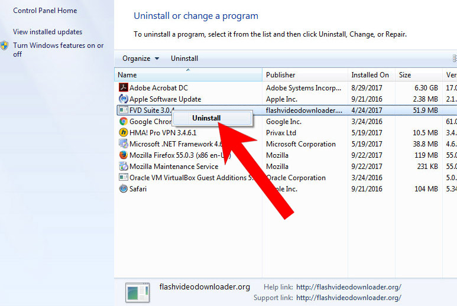Click the Windows features shield icon
The image size is (457, 306).
pos(5,46)
